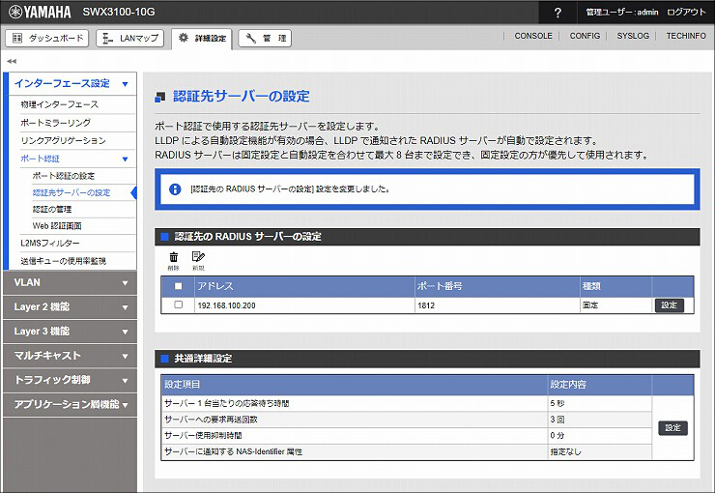The width and height of the screenshot is (715, 493).
Task: Select 認証先サーバーの設定 in the sidebar
Action: tap(71, 193)
